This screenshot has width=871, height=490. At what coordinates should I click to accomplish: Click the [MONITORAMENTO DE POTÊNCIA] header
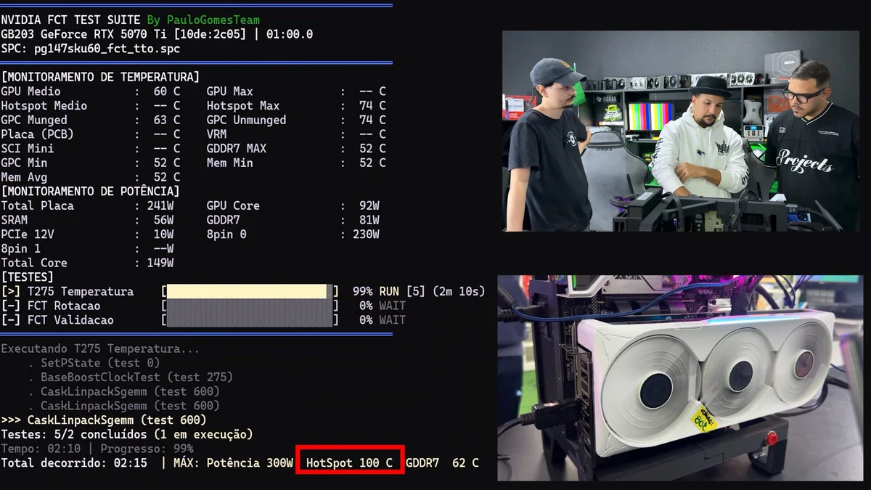coord(90,192)
